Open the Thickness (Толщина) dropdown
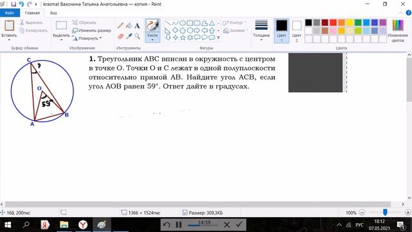Screen dimensions: 412x232 pos(261,30)
